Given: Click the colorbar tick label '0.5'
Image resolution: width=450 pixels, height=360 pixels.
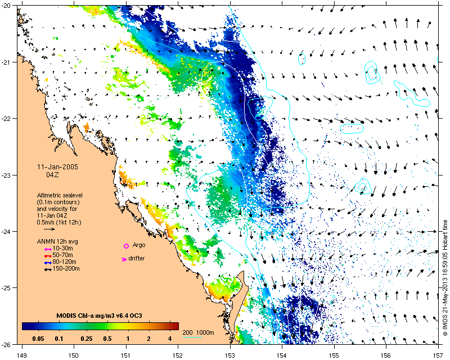Looking at the screenshot, I should (107, 339).
